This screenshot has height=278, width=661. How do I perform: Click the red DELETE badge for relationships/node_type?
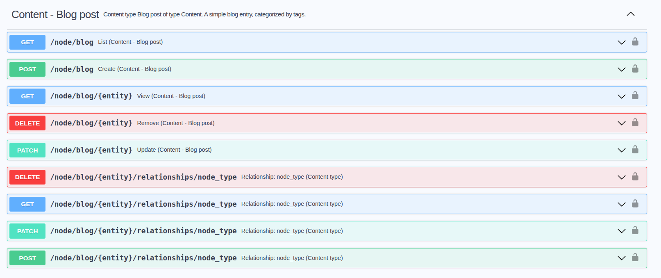pyautogui.click(x=27, y=177)
